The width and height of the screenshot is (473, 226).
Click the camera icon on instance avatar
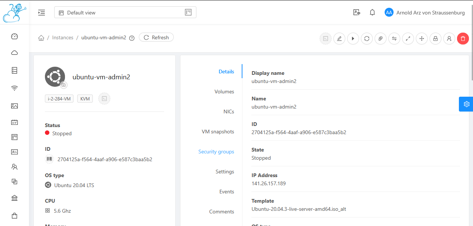tap(64, 85)
